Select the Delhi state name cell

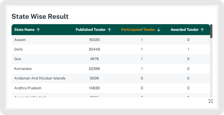click(x=19, y=49)
